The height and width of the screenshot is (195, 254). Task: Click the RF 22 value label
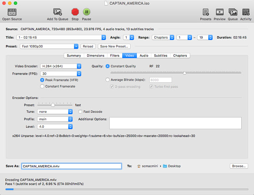[x=155, y=66]
